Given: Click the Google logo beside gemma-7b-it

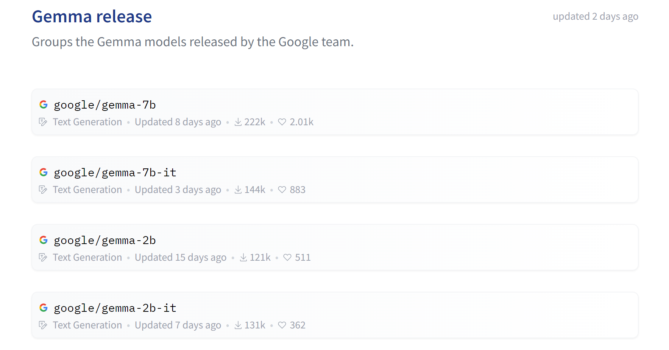Looking at the screenshot, I should click(x=44, y=172).
